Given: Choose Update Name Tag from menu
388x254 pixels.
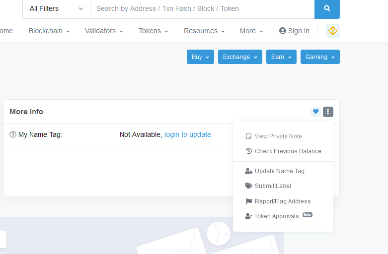Looking at the screenshot, I should [x=283, y=171].
